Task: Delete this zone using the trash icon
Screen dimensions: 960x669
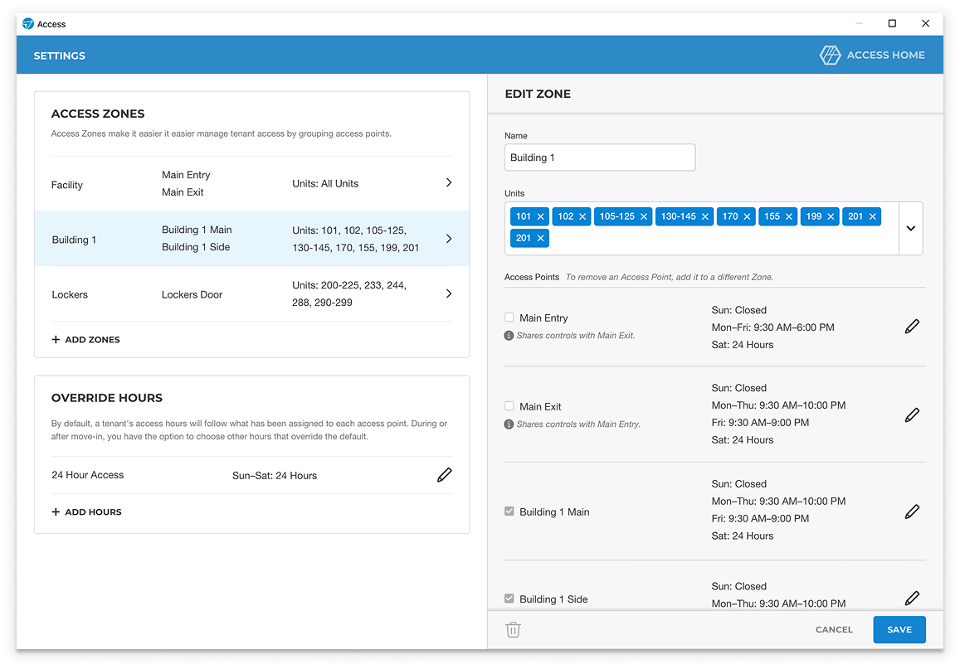Action: (514, 630)
